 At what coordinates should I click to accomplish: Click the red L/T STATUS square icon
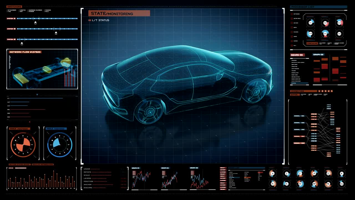(x=89, y=20)
